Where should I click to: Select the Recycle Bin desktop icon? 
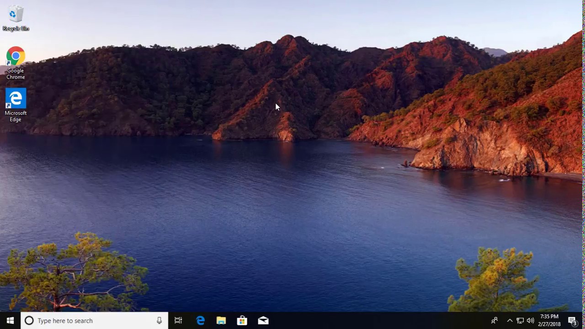tap(16, 18)
